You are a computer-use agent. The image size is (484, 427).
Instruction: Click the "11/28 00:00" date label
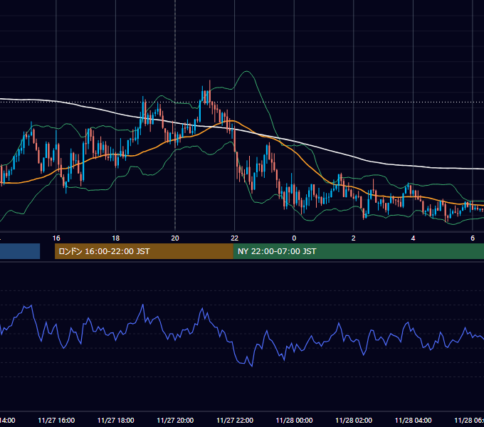(x=294, y=420)
